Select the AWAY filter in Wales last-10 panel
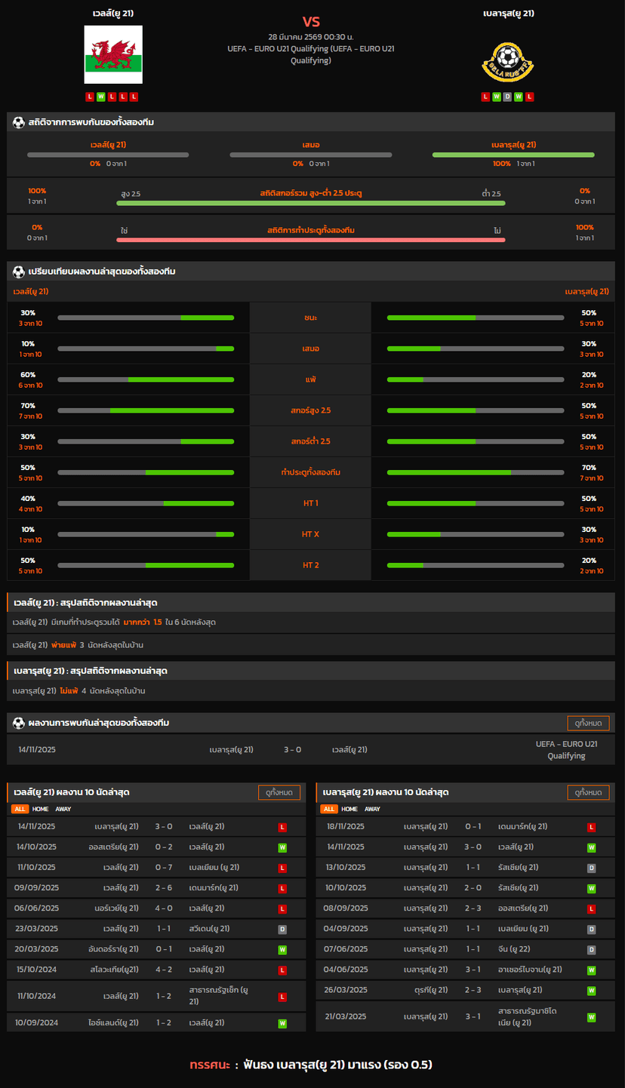 [x=63, y=809]
